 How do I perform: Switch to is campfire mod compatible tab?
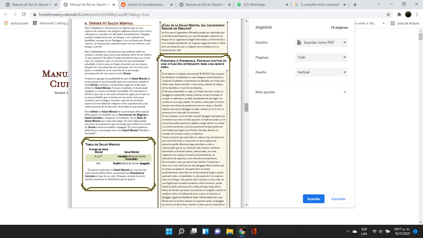click(x=321, y=5)
